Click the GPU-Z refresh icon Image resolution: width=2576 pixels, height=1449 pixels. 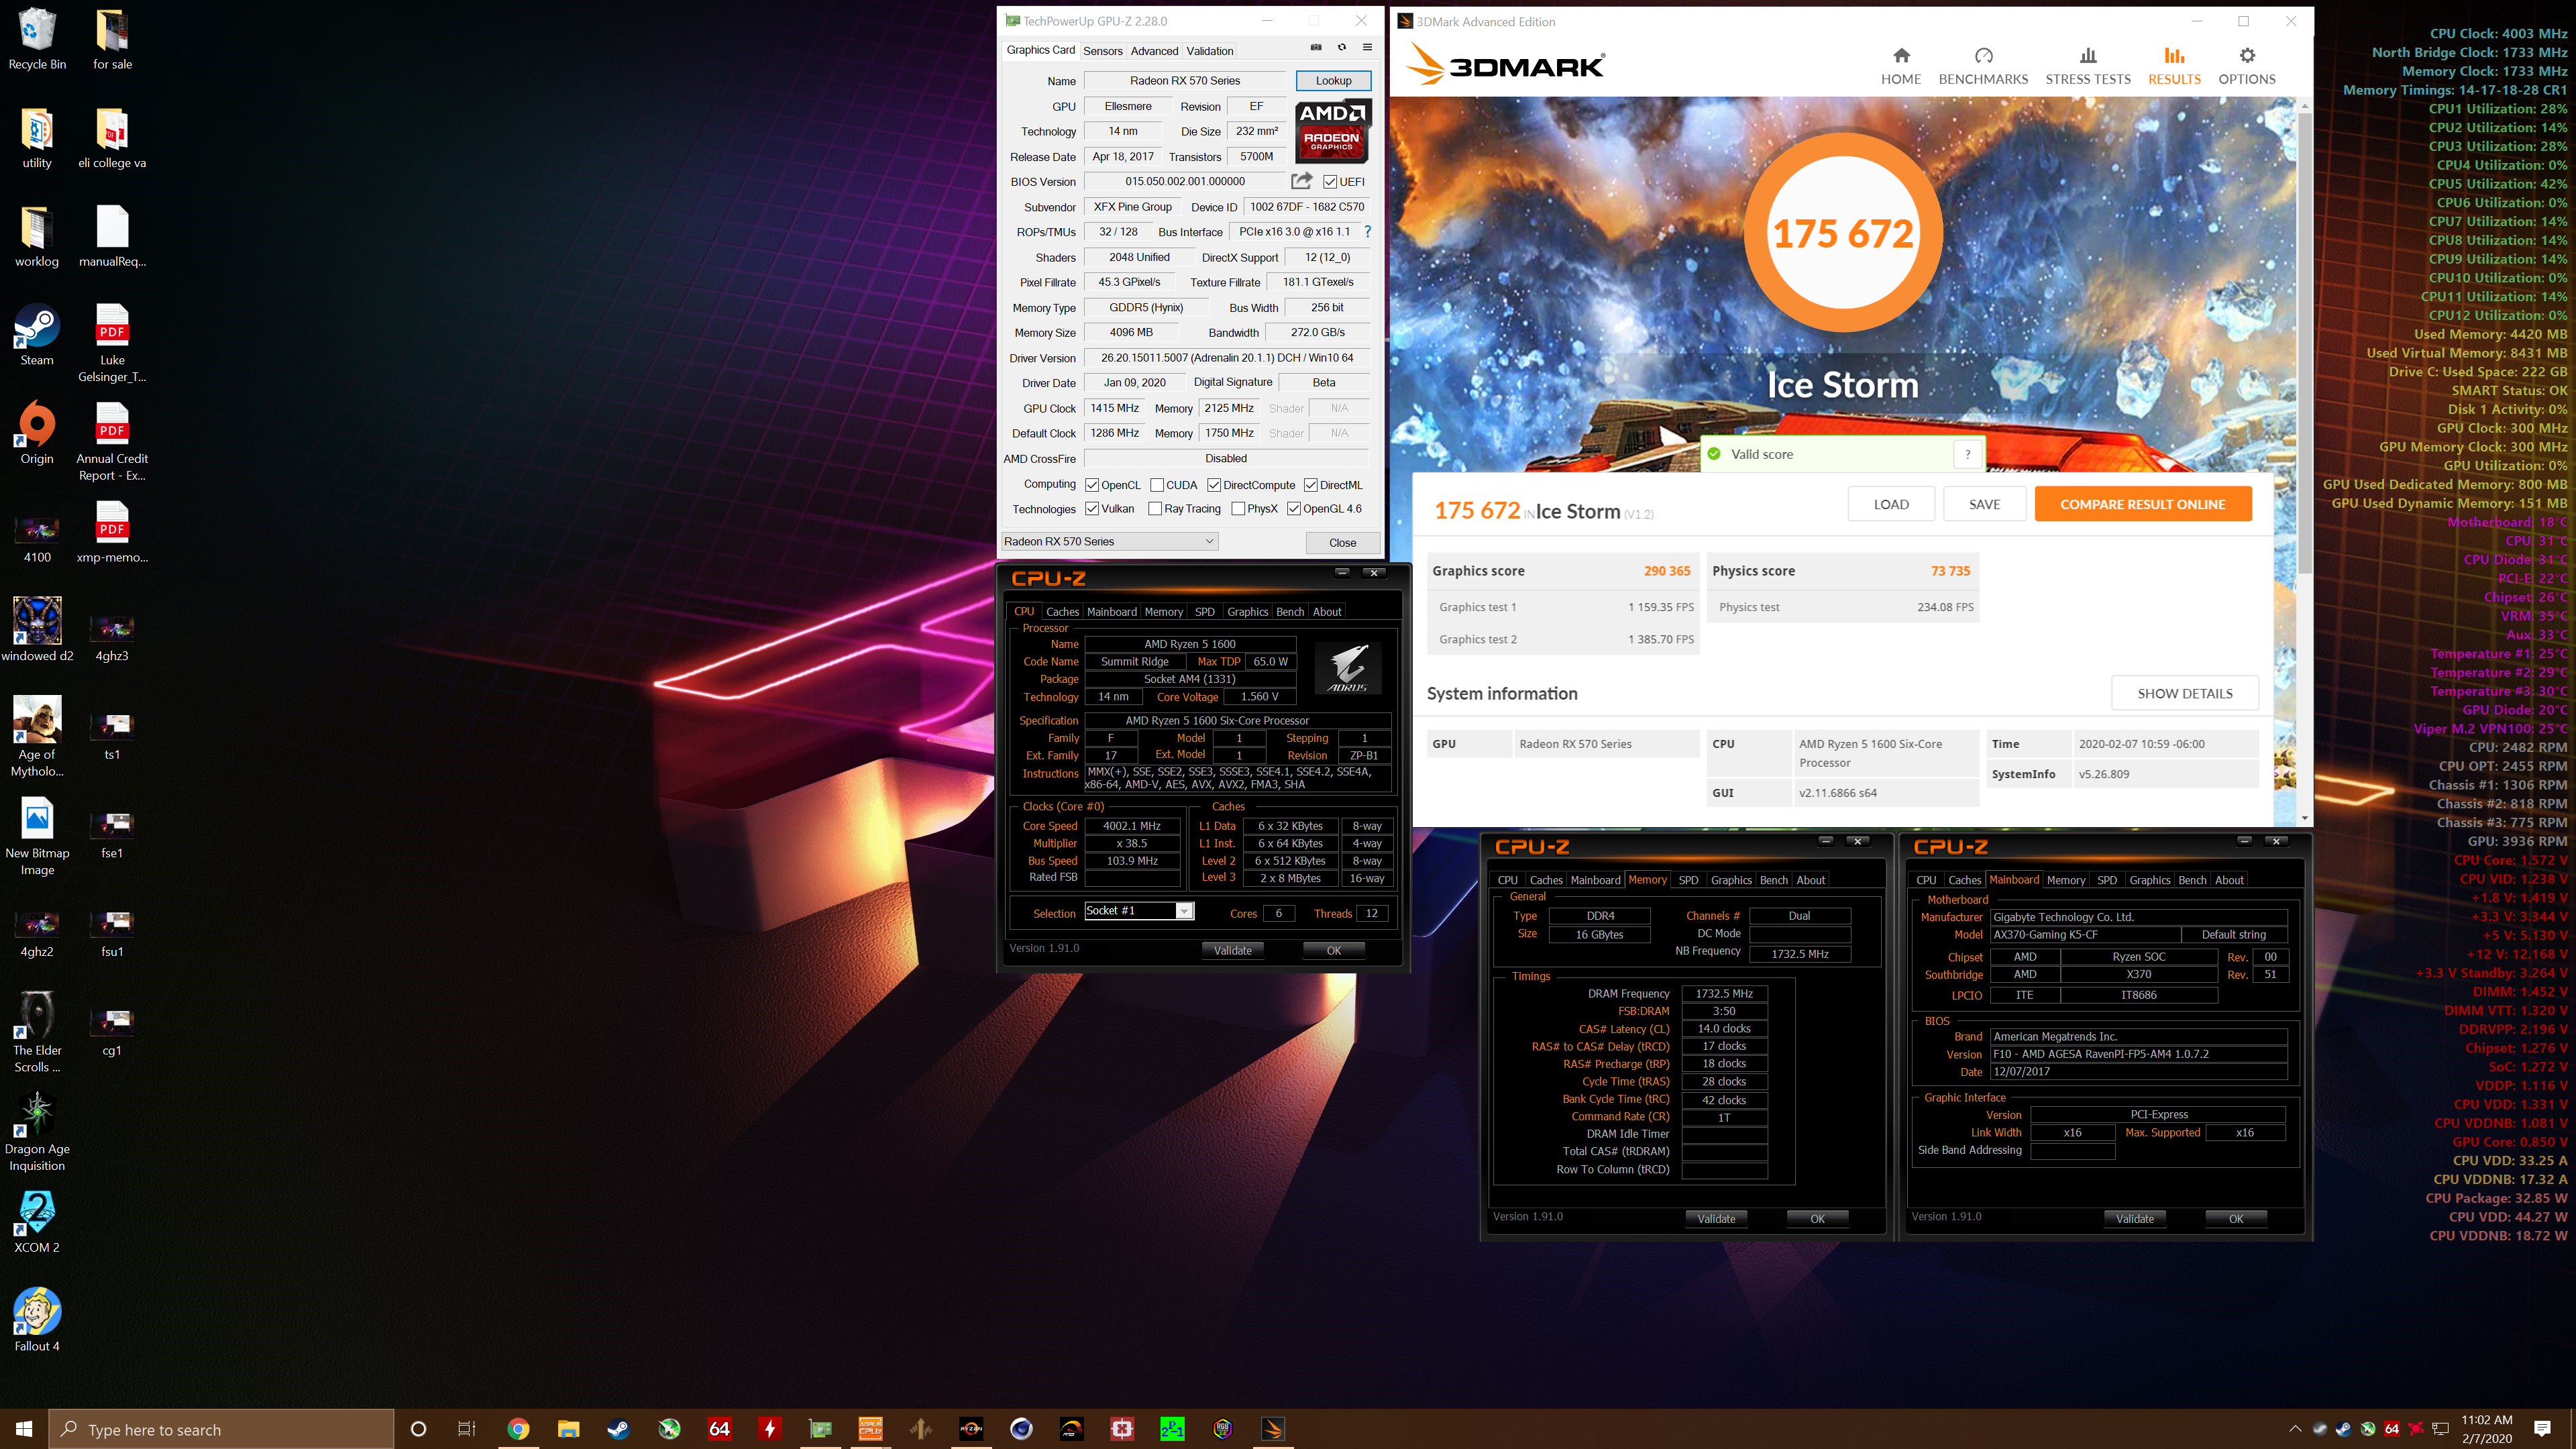[x=1342, y=47]
